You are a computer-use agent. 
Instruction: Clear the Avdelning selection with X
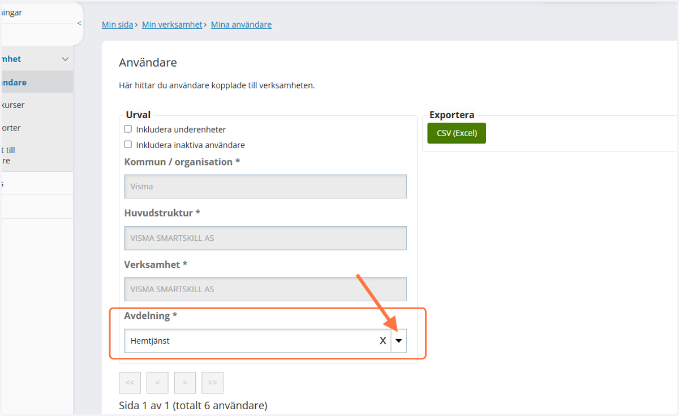pyautogui.click(x=383, y=341)
